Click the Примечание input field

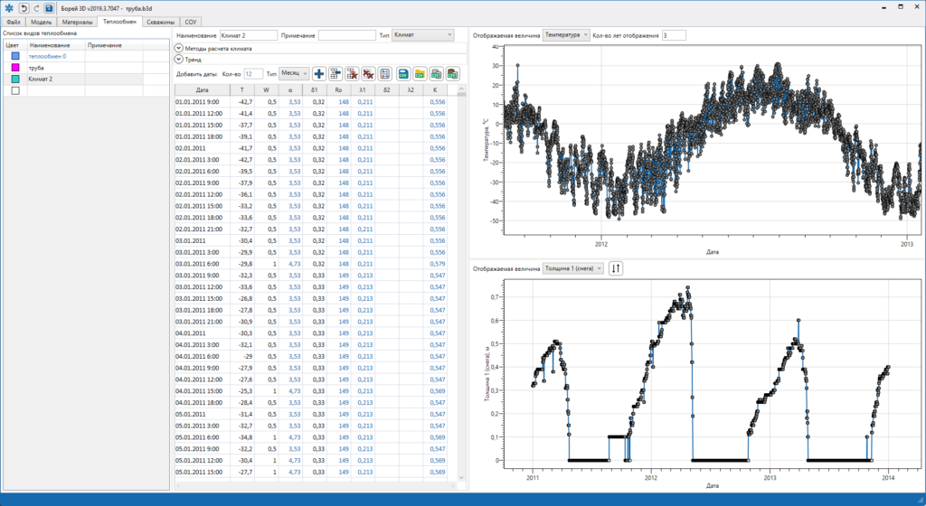pyautogui.click(x=346, y=35)
